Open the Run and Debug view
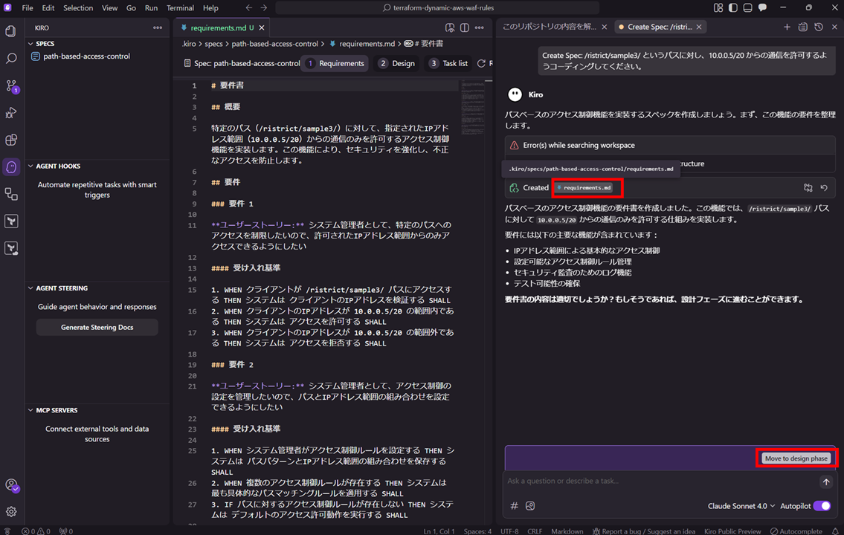 pyautogui.click(x=10, y=112)
